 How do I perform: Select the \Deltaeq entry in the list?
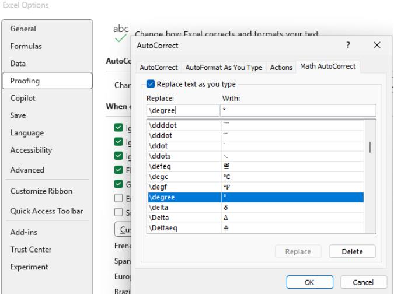tap(256, 228)
